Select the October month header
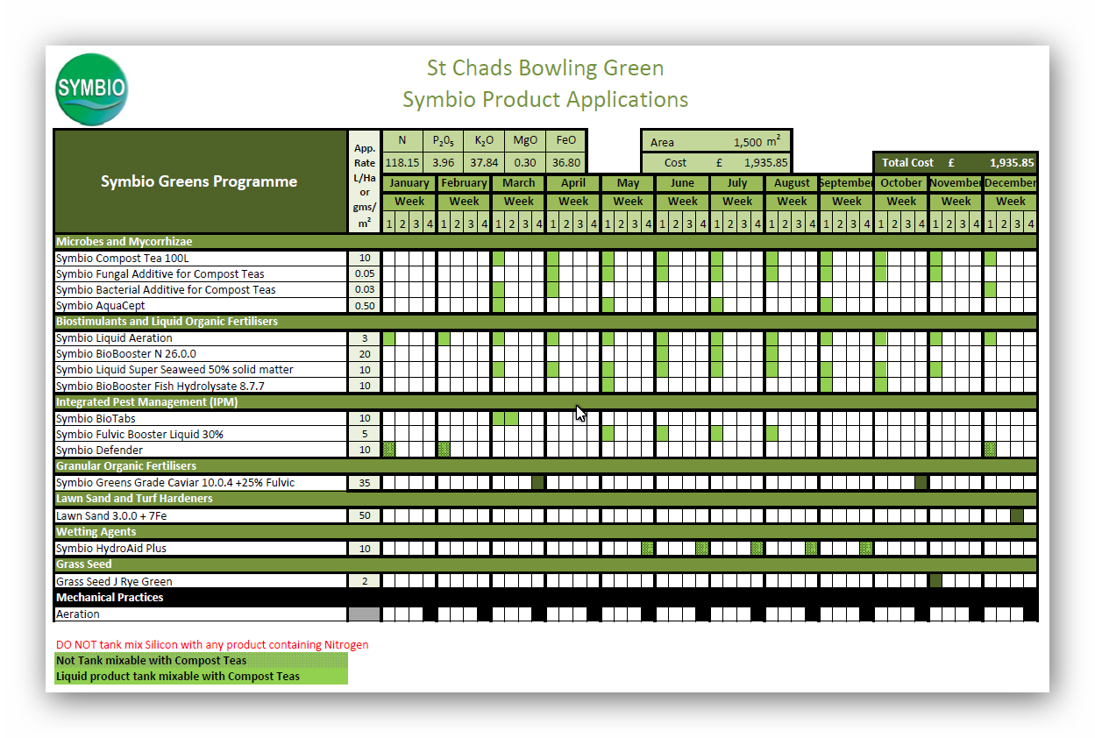 pyautogui.click(x=901, y=183)
